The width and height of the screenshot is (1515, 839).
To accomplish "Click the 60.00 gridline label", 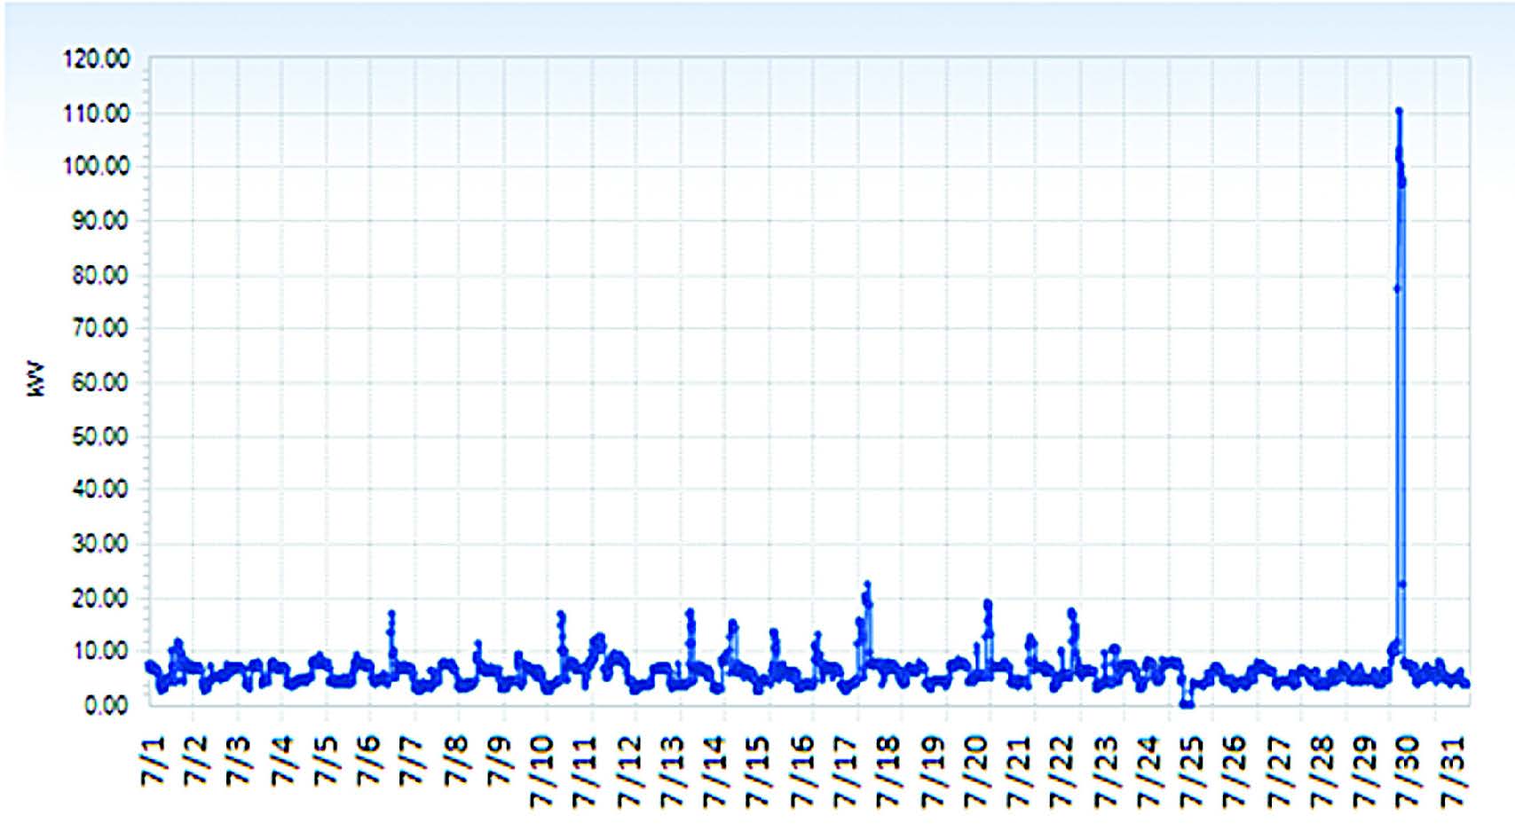I will 98,380.
